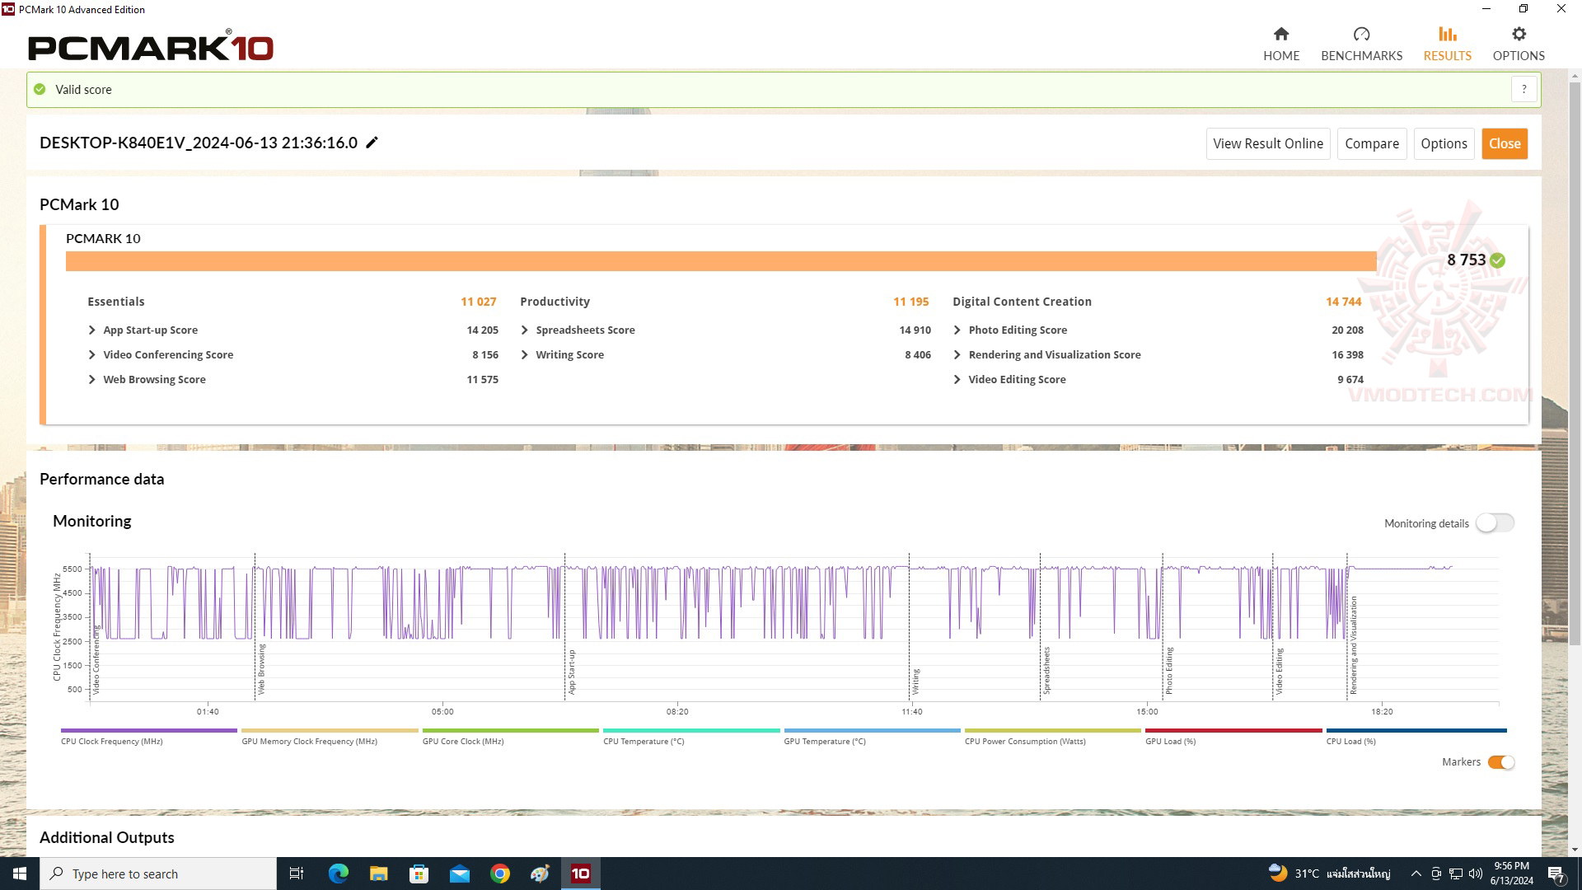
Task: Click the RESULTS navigation icon
Action: (x=1447, y=34)
